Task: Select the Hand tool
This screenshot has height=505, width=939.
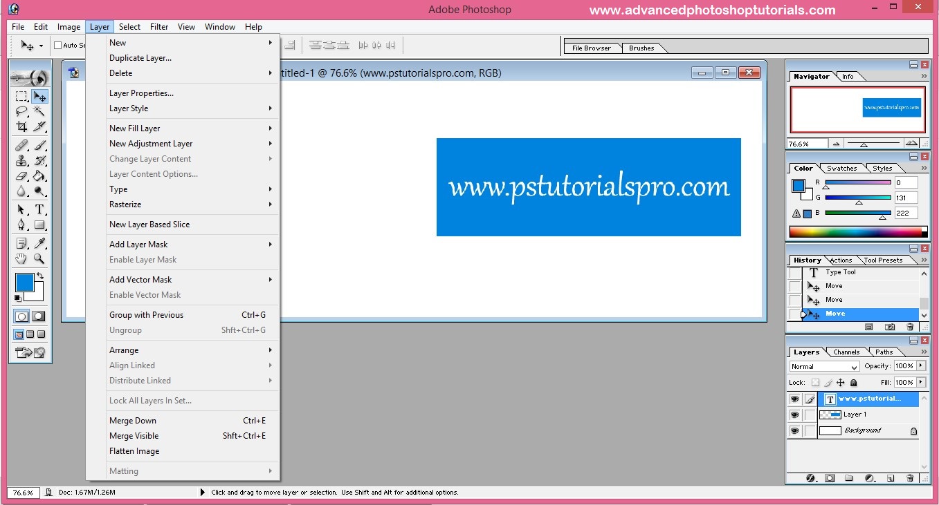Action: point(21,259)
